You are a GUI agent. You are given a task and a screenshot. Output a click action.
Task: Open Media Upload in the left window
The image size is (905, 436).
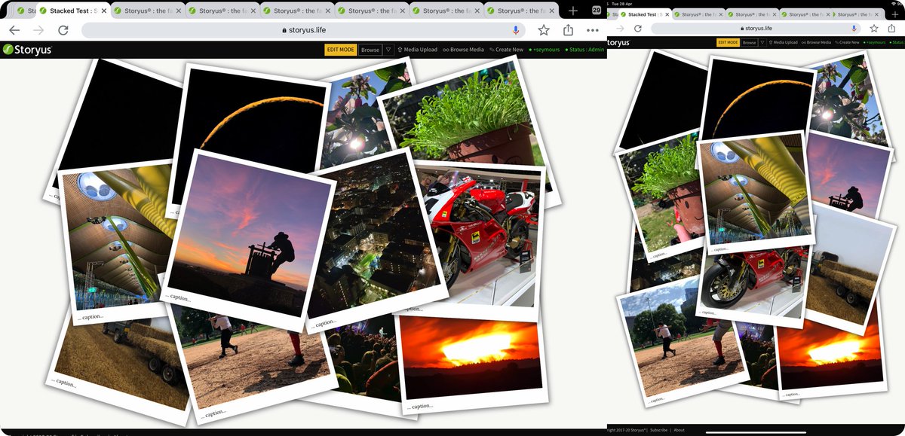click(x=417, y=50)
